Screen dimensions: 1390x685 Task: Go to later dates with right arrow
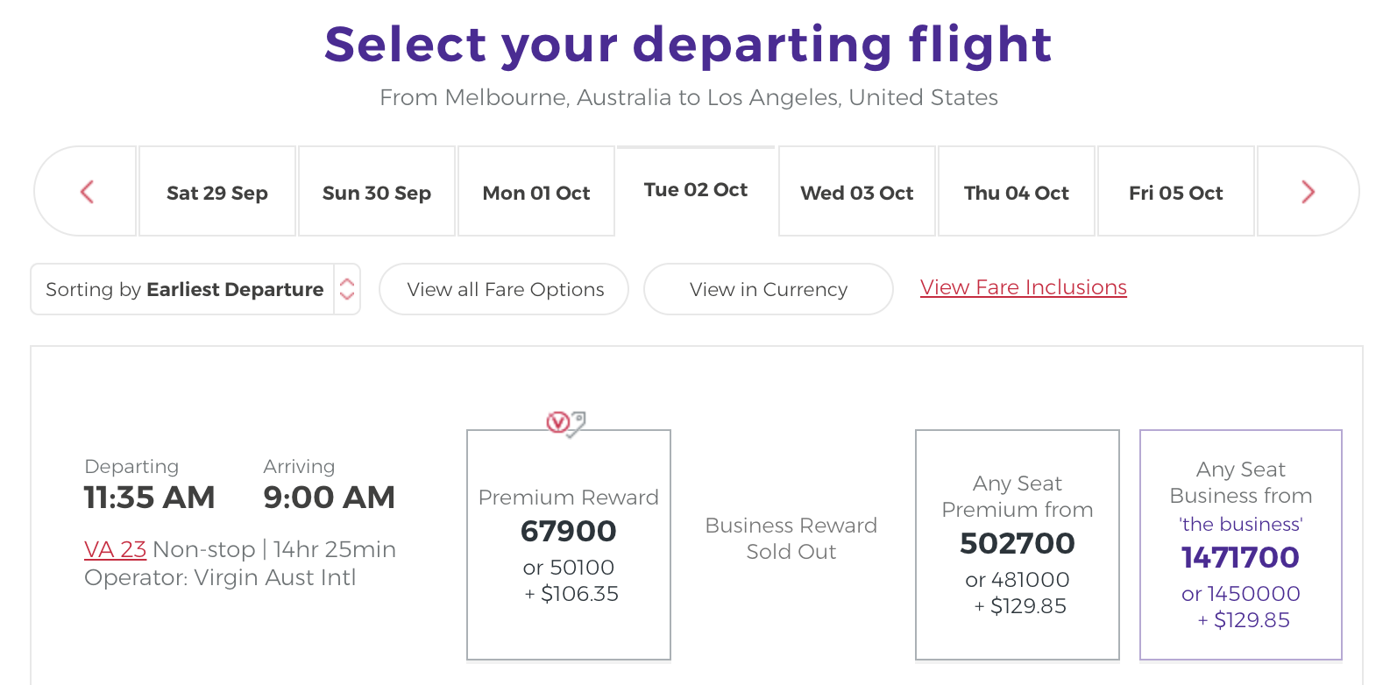[x=1308, y=192]
